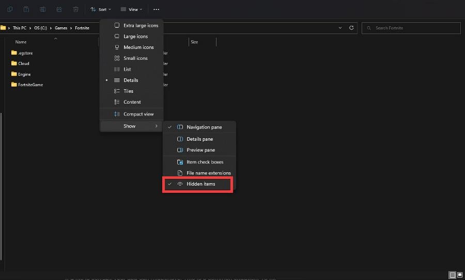Click the Paste clipboard icon

click(x=26, y=9)
